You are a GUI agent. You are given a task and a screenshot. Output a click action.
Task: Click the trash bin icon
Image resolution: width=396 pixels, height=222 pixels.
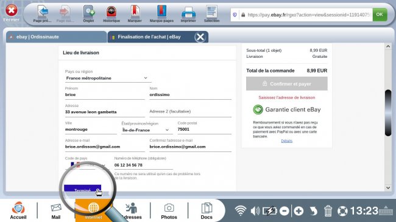(328, 211)
